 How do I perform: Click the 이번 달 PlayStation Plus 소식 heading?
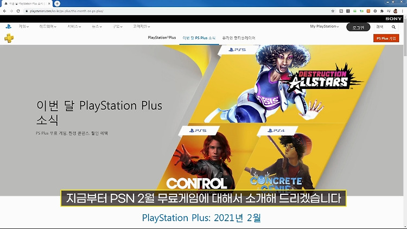click(99, 112)
